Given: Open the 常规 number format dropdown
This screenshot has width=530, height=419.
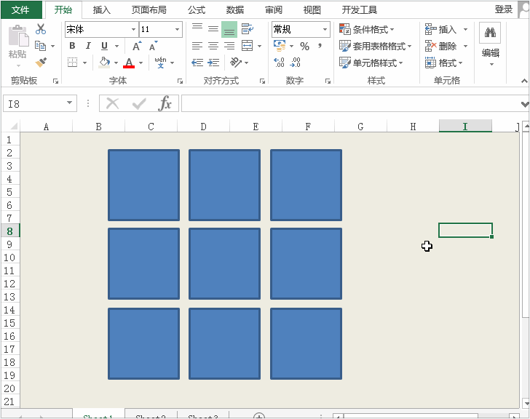Looking at the screenshot, I should (x=325, y=29).
